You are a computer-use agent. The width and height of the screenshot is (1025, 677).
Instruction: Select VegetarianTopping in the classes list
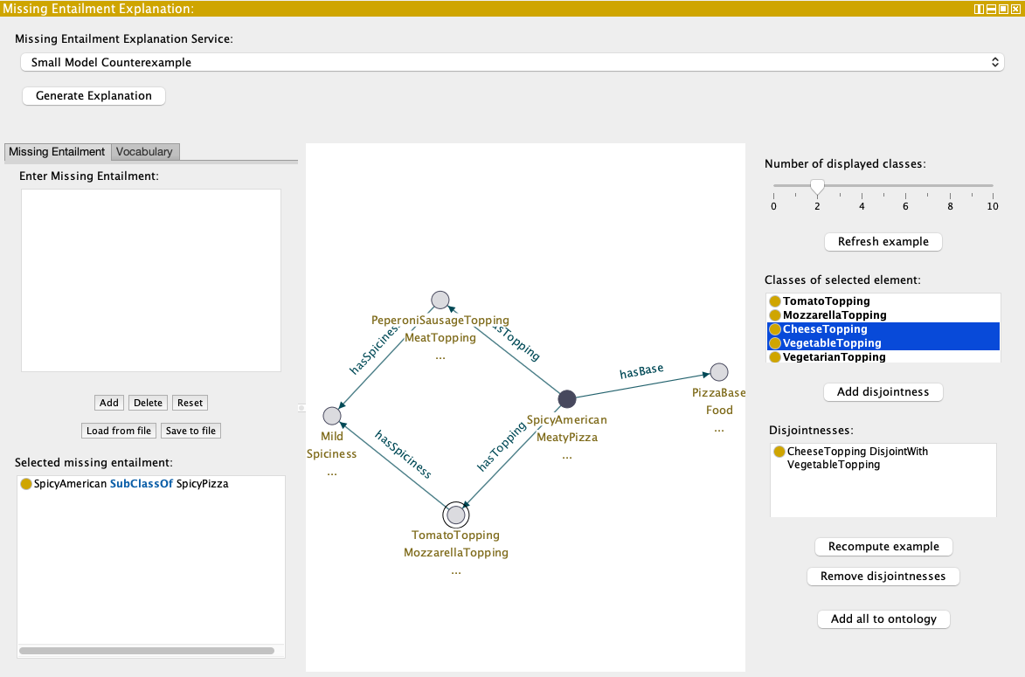[x=834, y=357]
